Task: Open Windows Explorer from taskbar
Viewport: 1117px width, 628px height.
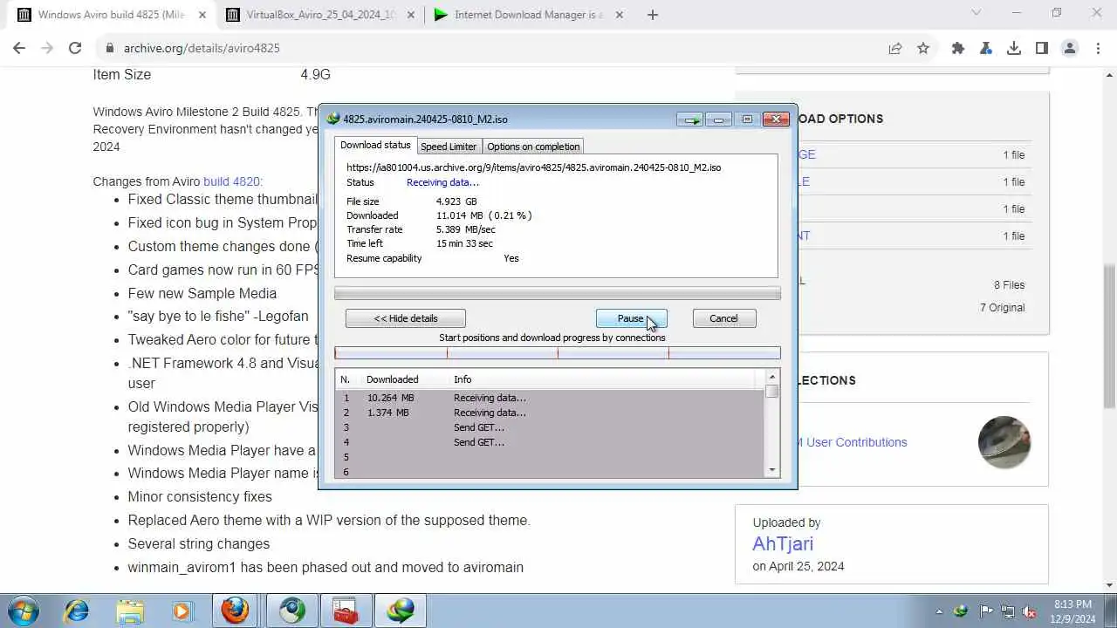Action: 129,611
